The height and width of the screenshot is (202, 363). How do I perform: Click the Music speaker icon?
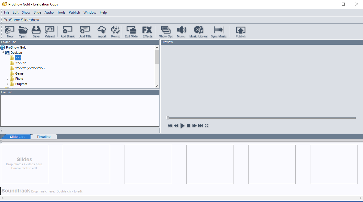click(x=181, y=32)
